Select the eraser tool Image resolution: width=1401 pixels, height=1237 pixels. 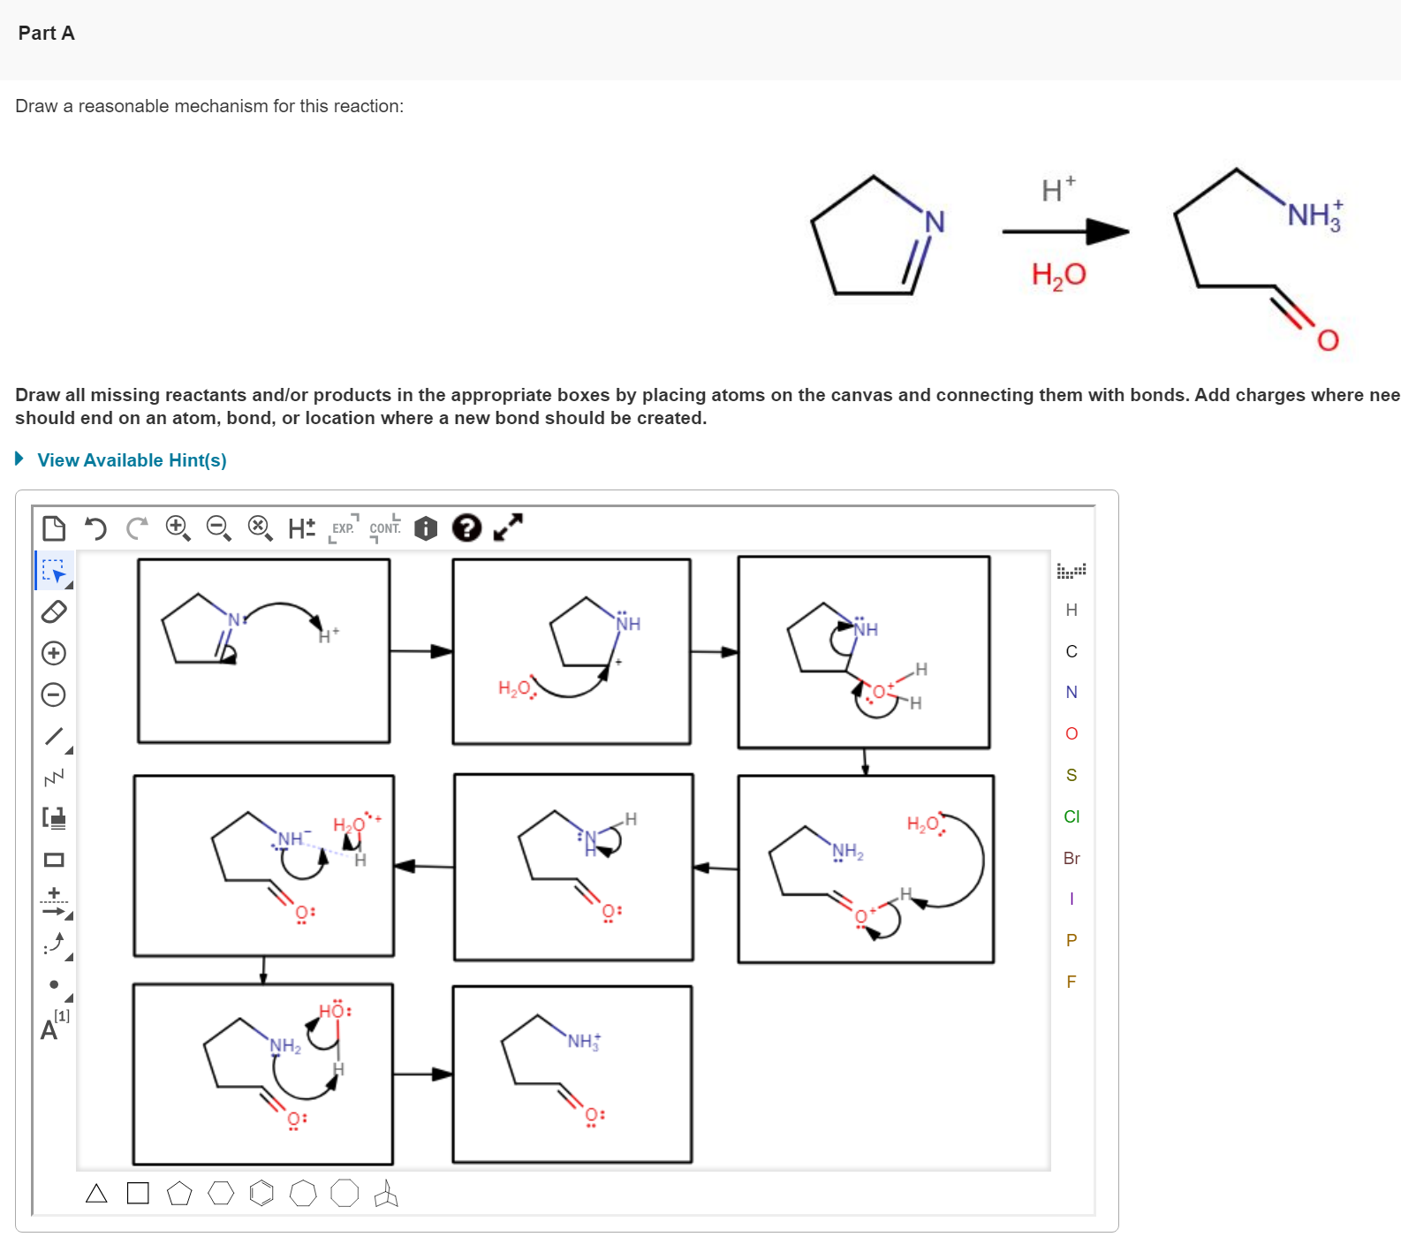(x=54, y=611)
